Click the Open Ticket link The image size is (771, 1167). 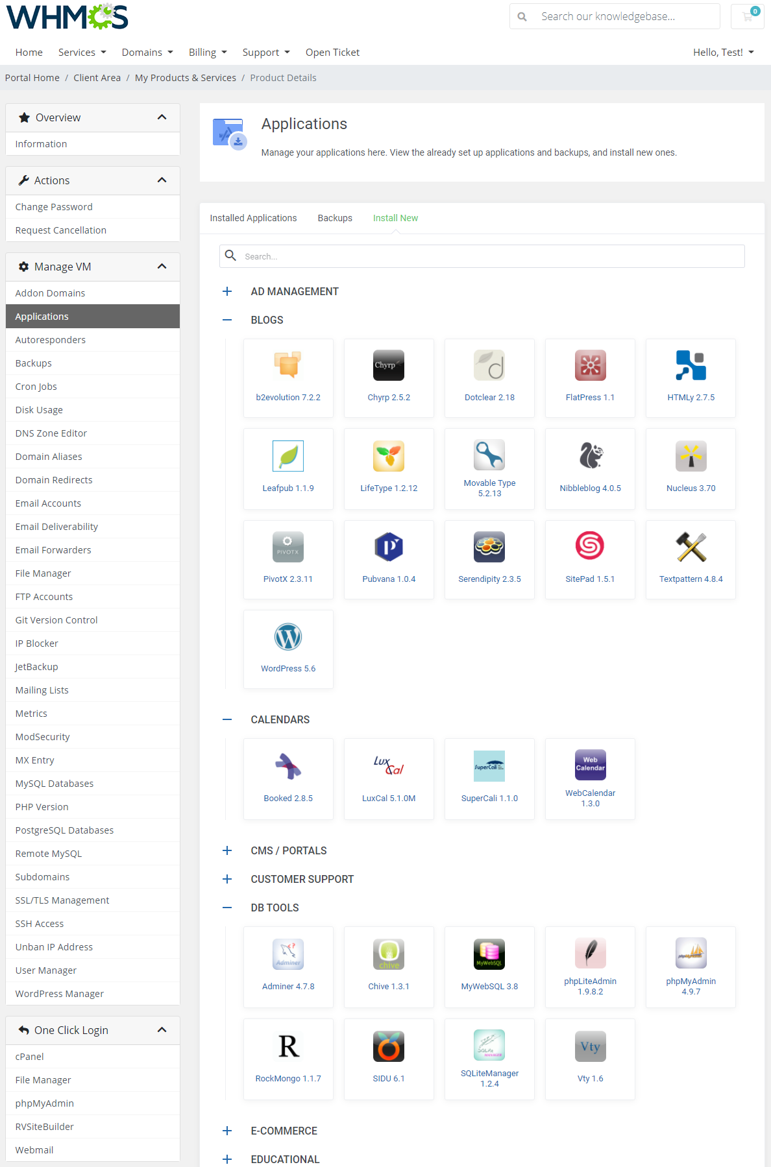(332, 53)
